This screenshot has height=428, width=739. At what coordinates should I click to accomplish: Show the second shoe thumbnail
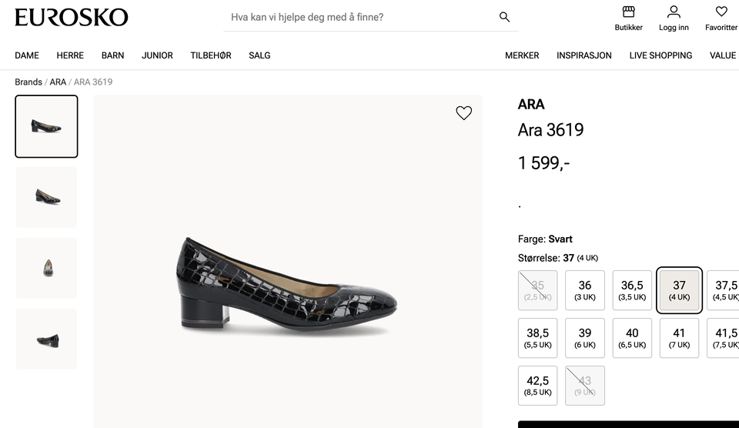point(46,197)
